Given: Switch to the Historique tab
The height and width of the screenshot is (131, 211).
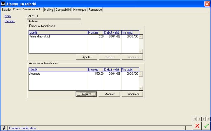Looking at the screenshot, I should pyautogui.click(x=80, y=10).
